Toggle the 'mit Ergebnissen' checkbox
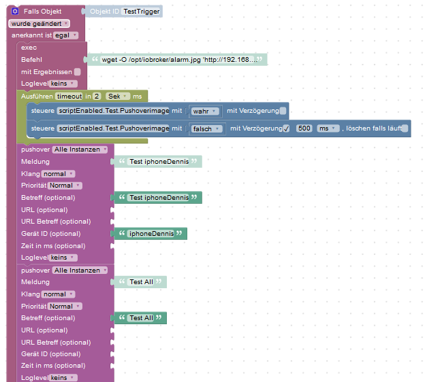Screen dimensions: 425x382 (x=77, y=71)
